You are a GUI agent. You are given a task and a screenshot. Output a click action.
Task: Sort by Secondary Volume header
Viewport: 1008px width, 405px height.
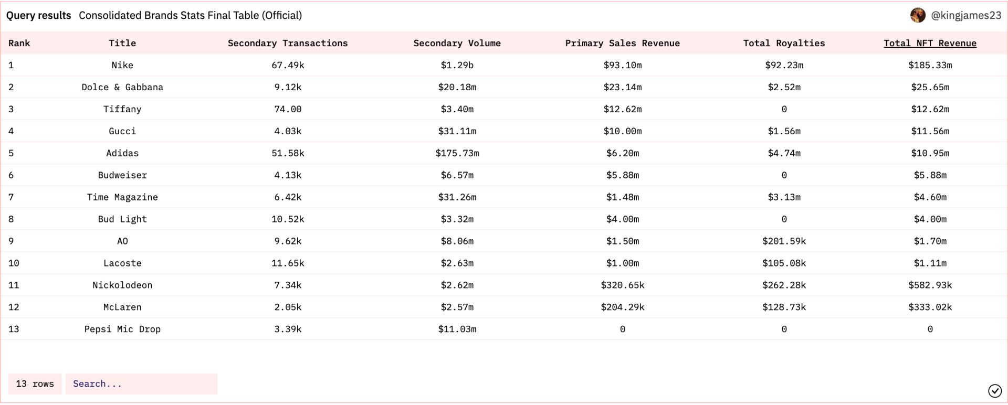pyautogui.click(x=457, y=43)
